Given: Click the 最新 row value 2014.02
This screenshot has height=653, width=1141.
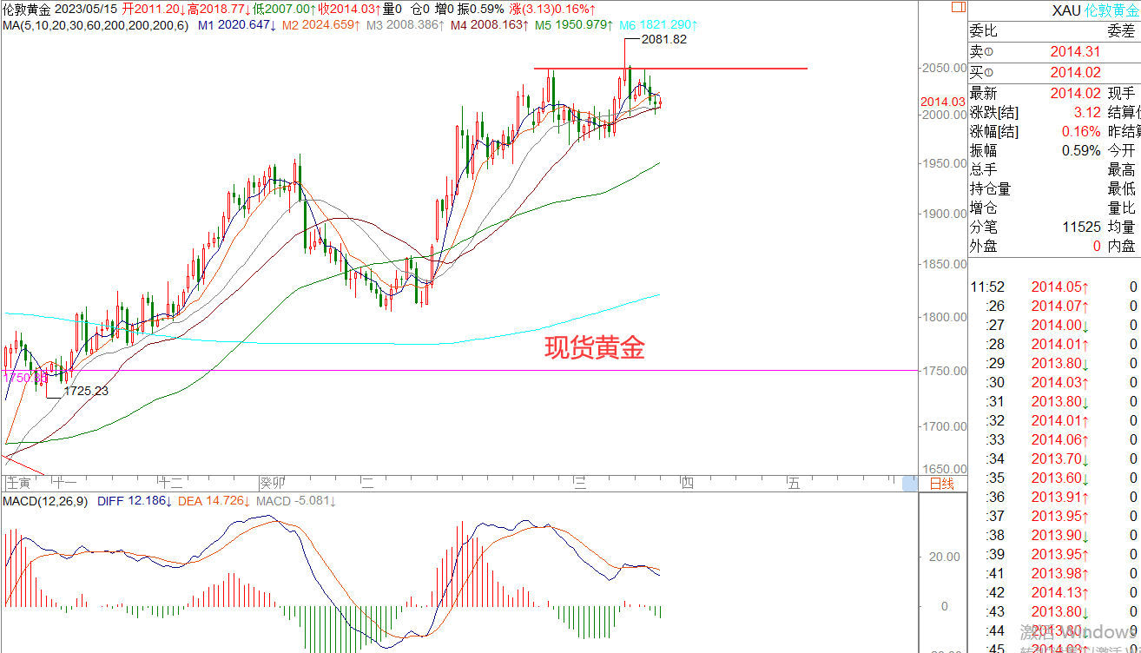Looking at the screenshot, I should pyautogui.click(x=1075, y=93).
